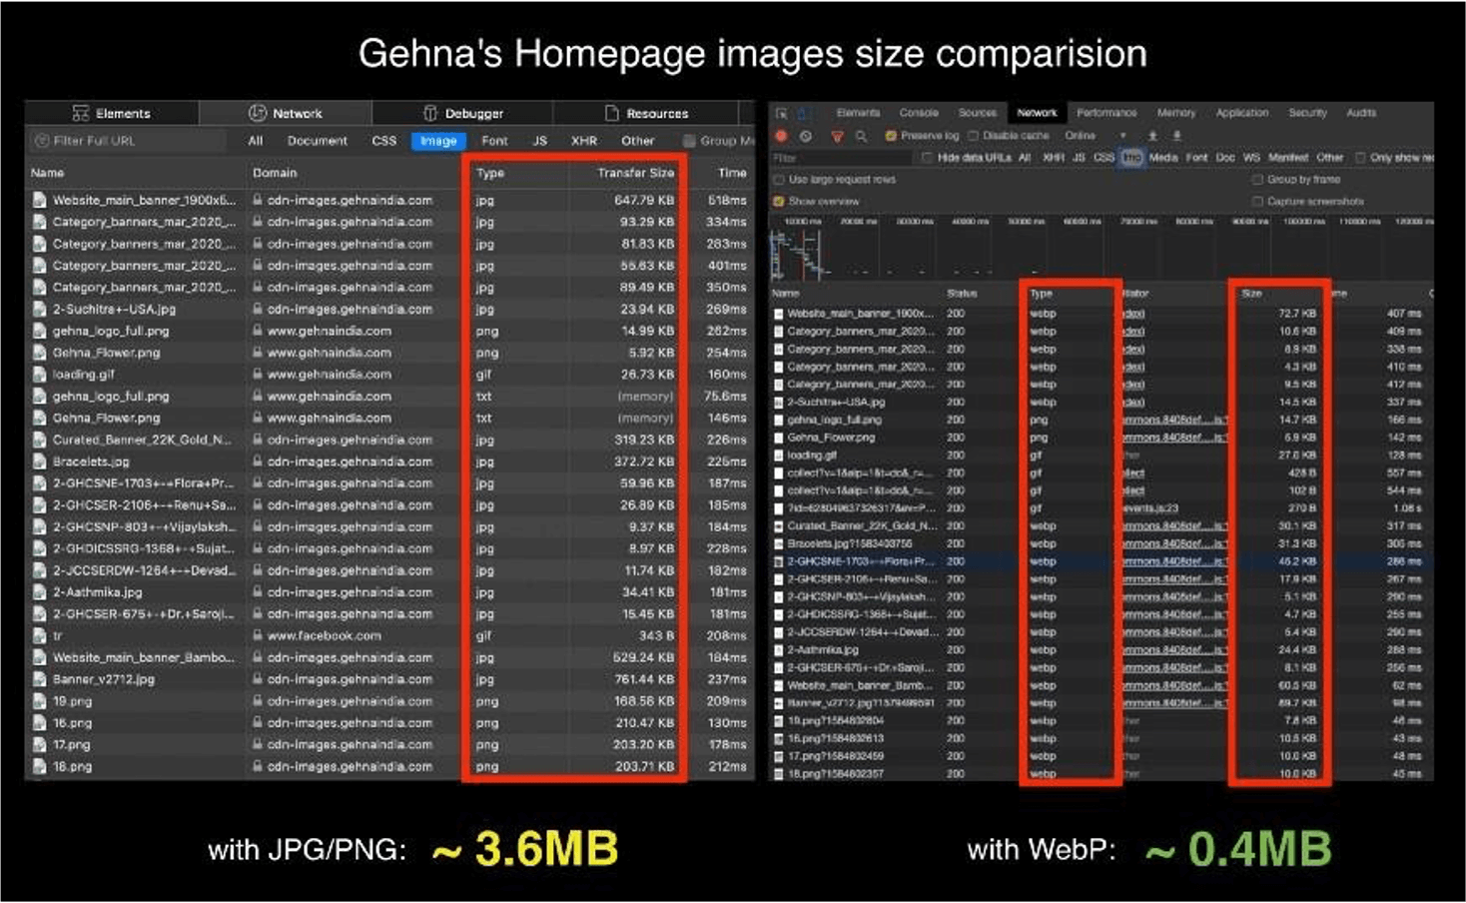Click the export HAR download arrow icon
The image size is (1466, 903).
tap(1176, 136)
